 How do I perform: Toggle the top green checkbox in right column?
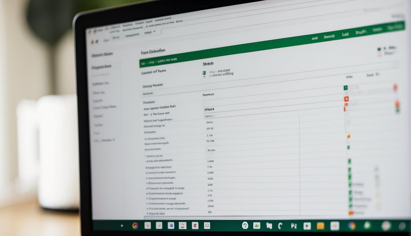pyautogui.click(x=346, y=88)
